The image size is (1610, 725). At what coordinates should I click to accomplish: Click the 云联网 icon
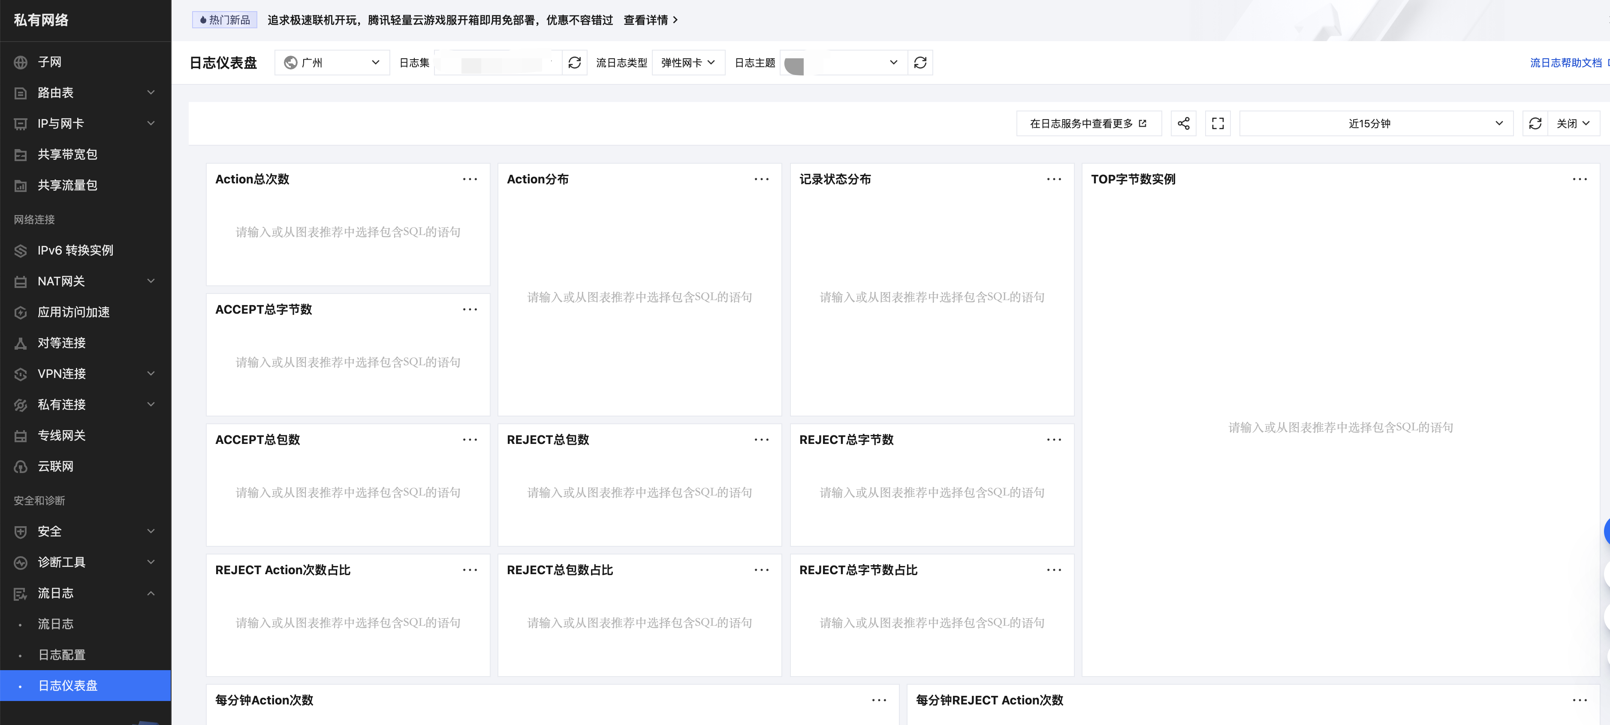pos(21,467)
